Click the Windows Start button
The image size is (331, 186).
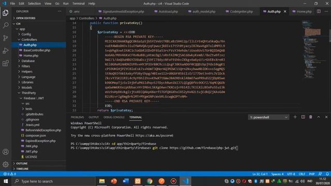tap(6, 181)
